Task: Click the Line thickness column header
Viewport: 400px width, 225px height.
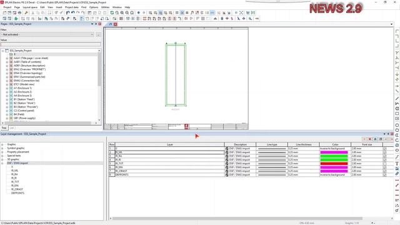Action: 303,144
